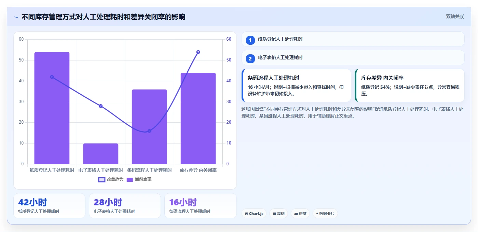Click left axis value 60
Screen dimensions: 478x232
(21, 39)
